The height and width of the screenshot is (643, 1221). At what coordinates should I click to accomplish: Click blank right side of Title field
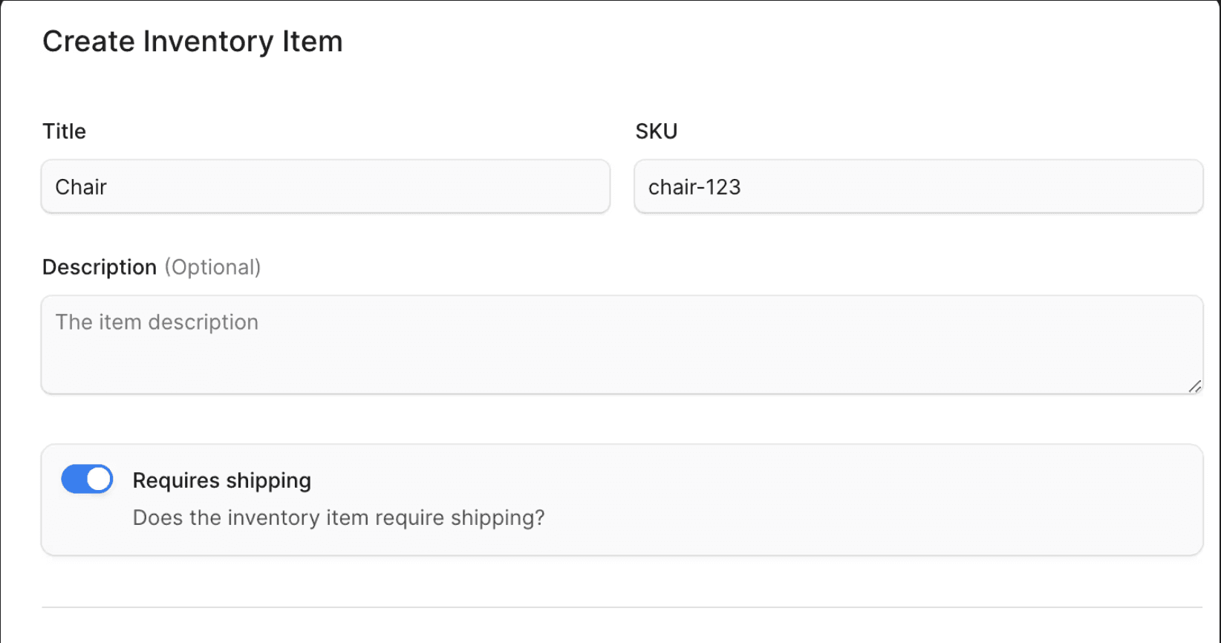483,186
